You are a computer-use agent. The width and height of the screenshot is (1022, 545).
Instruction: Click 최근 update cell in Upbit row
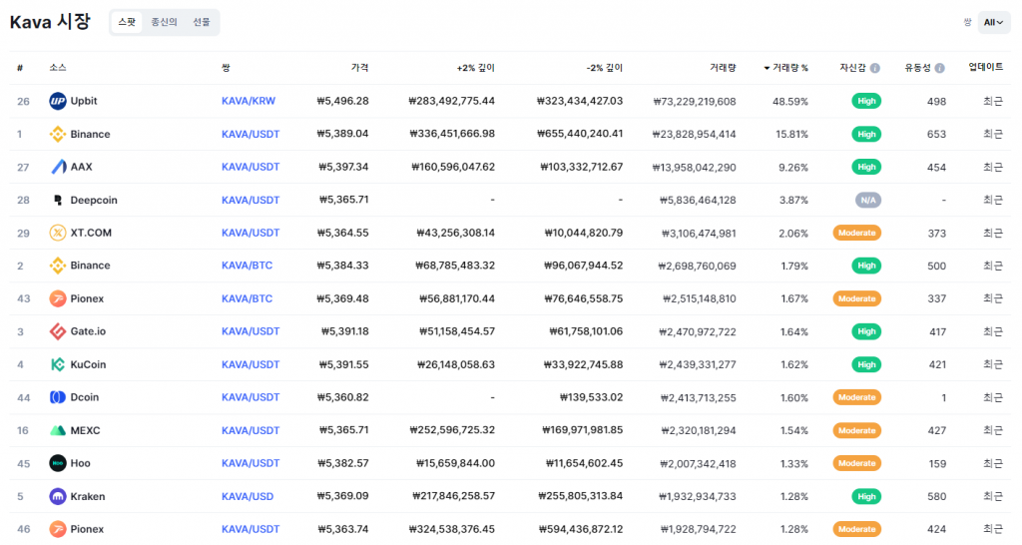pos(993,101)
